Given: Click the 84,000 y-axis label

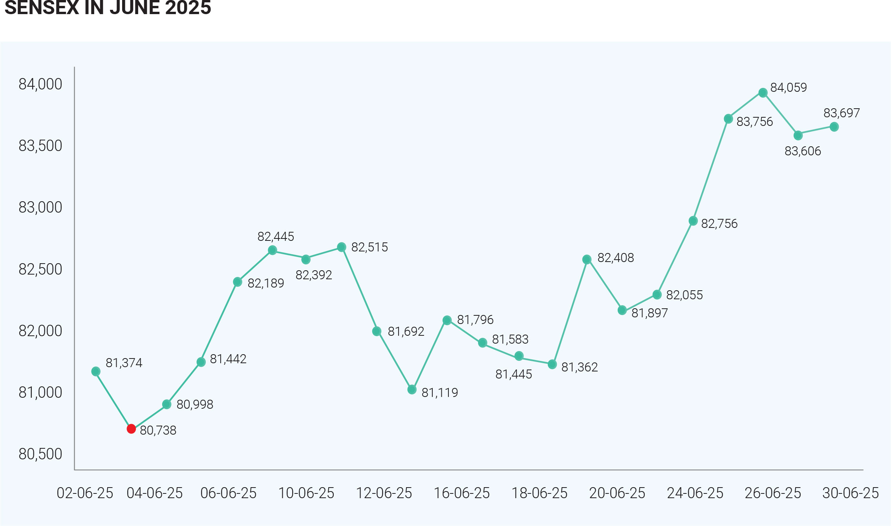Looking at the screenshot, I should (x=40, y=84).
